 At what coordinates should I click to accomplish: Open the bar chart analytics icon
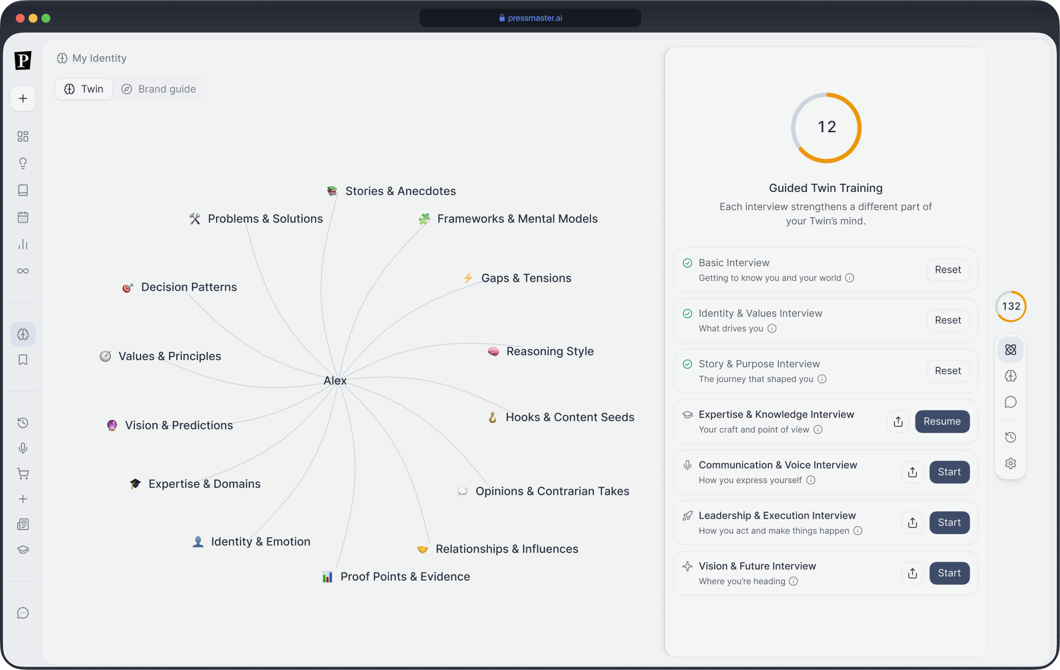coord(23,244)
